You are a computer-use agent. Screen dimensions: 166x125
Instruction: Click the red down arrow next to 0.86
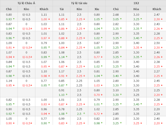coord(66,29)
